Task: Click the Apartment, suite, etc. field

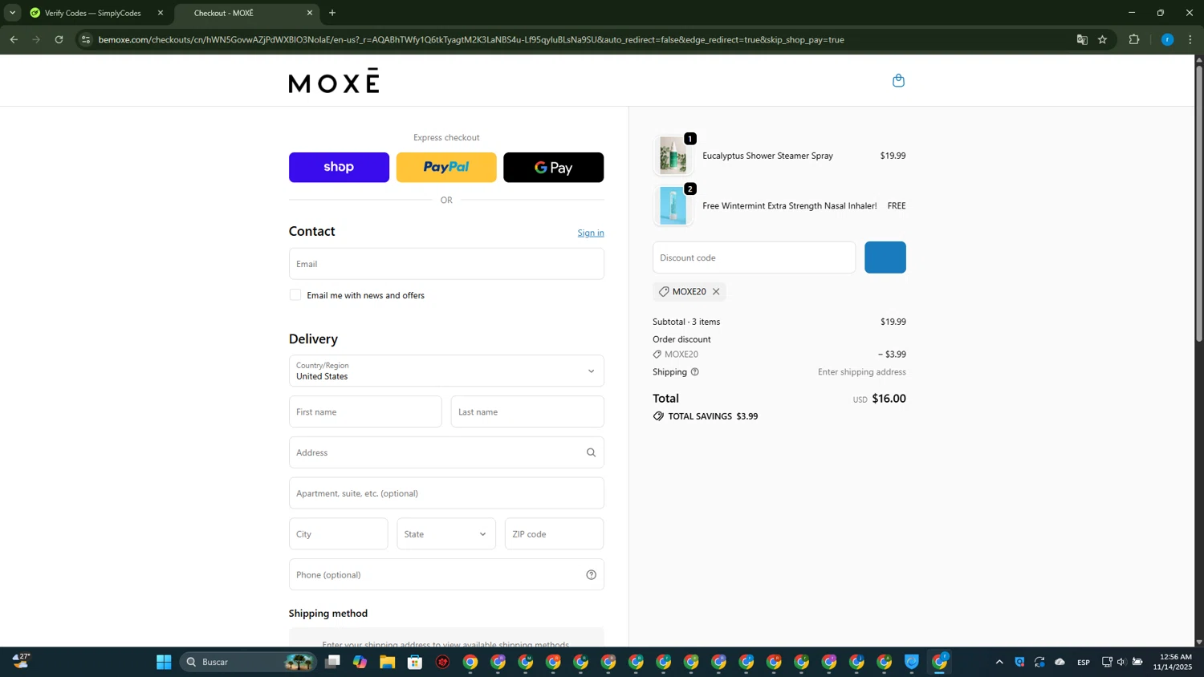Action: tap(446, 493)
